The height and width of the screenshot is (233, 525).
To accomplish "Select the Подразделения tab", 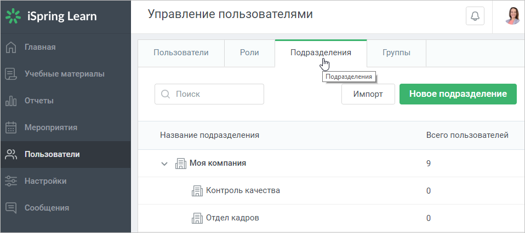I will click(321, 53).
